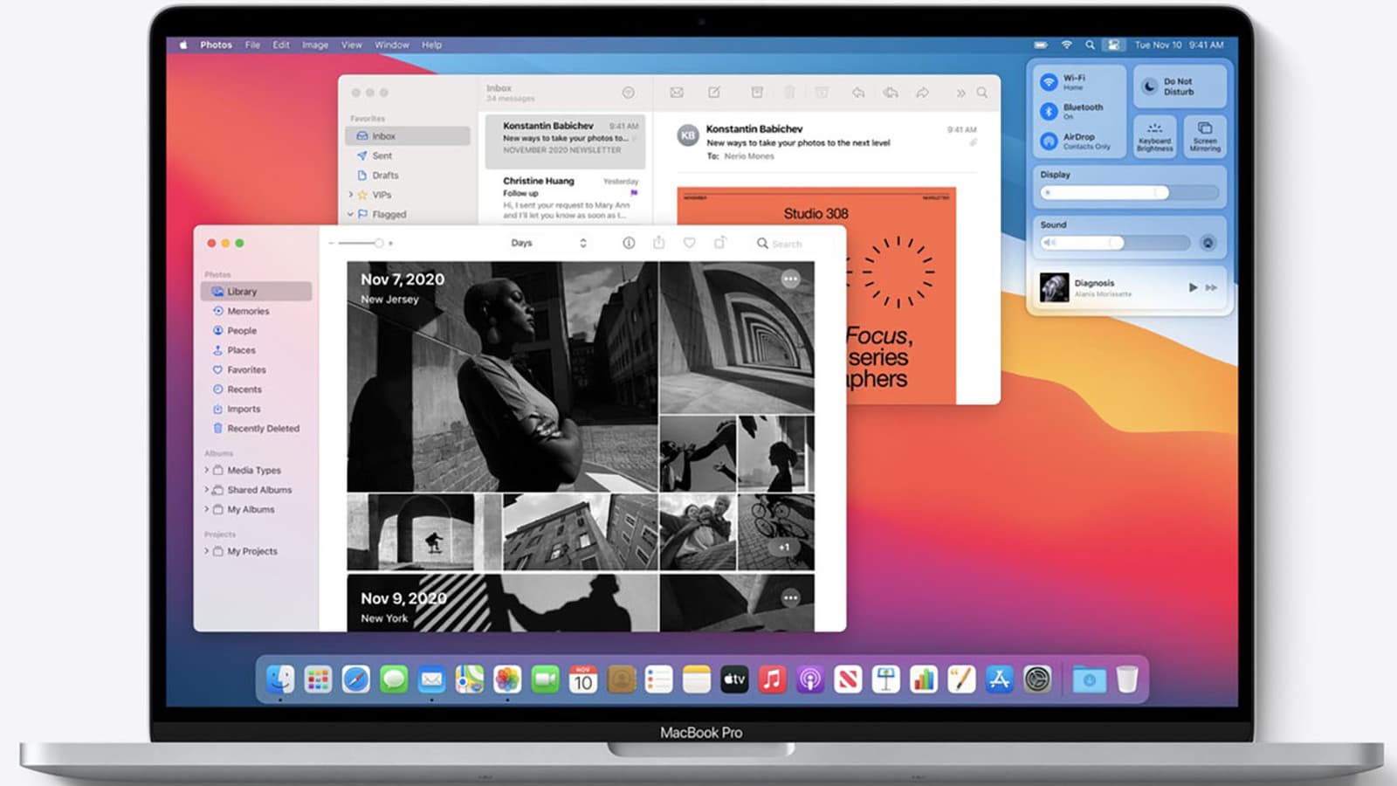Open Podcasts from the Dock
Viewport: 1397px width, 786px height.
point(810,679)
